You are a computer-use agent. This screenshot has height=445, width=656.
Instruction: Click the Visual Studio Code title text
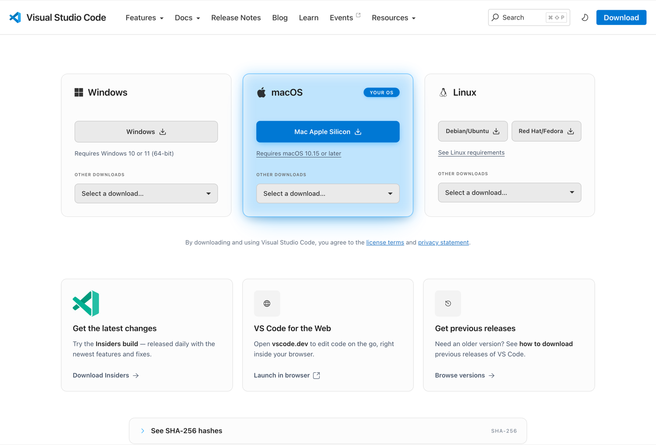coord(66,17)
